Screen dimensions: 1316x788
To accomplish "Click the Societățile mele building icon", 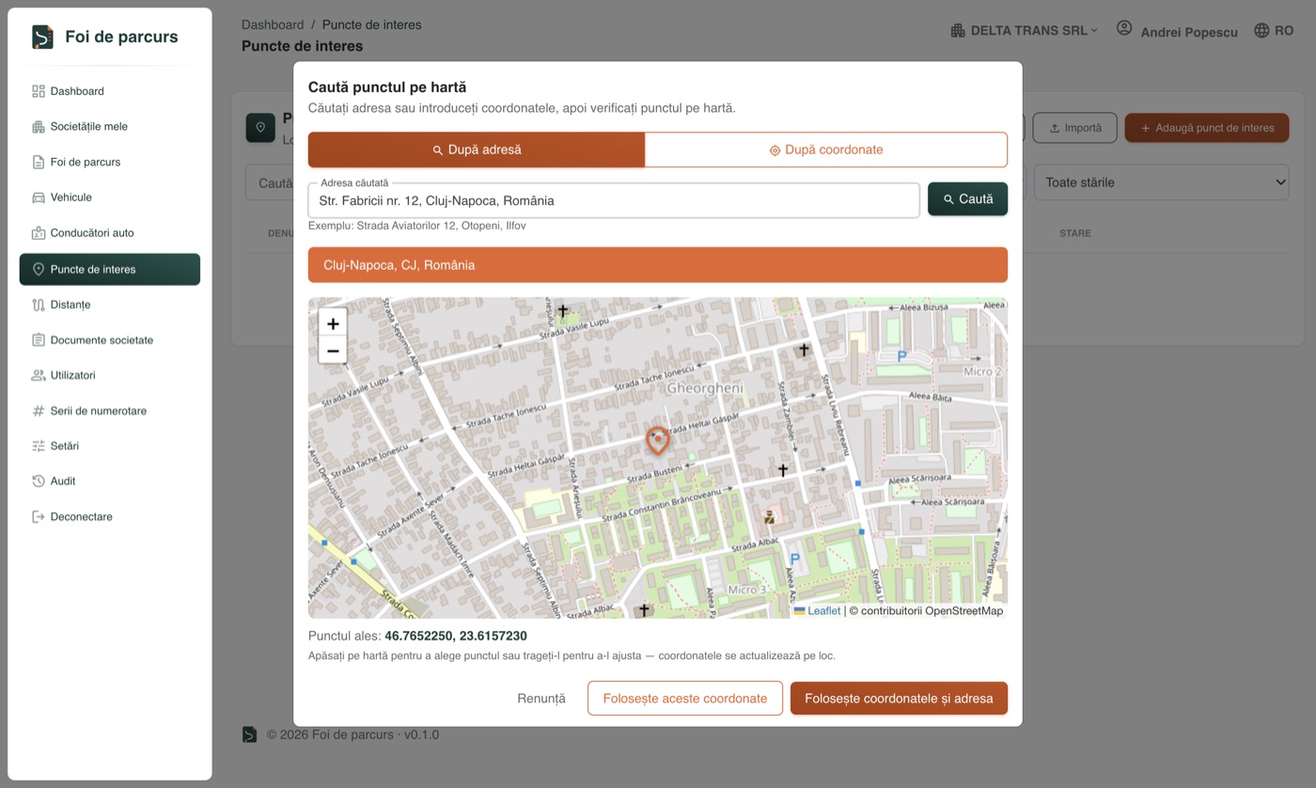I will [x=39, y=127].
